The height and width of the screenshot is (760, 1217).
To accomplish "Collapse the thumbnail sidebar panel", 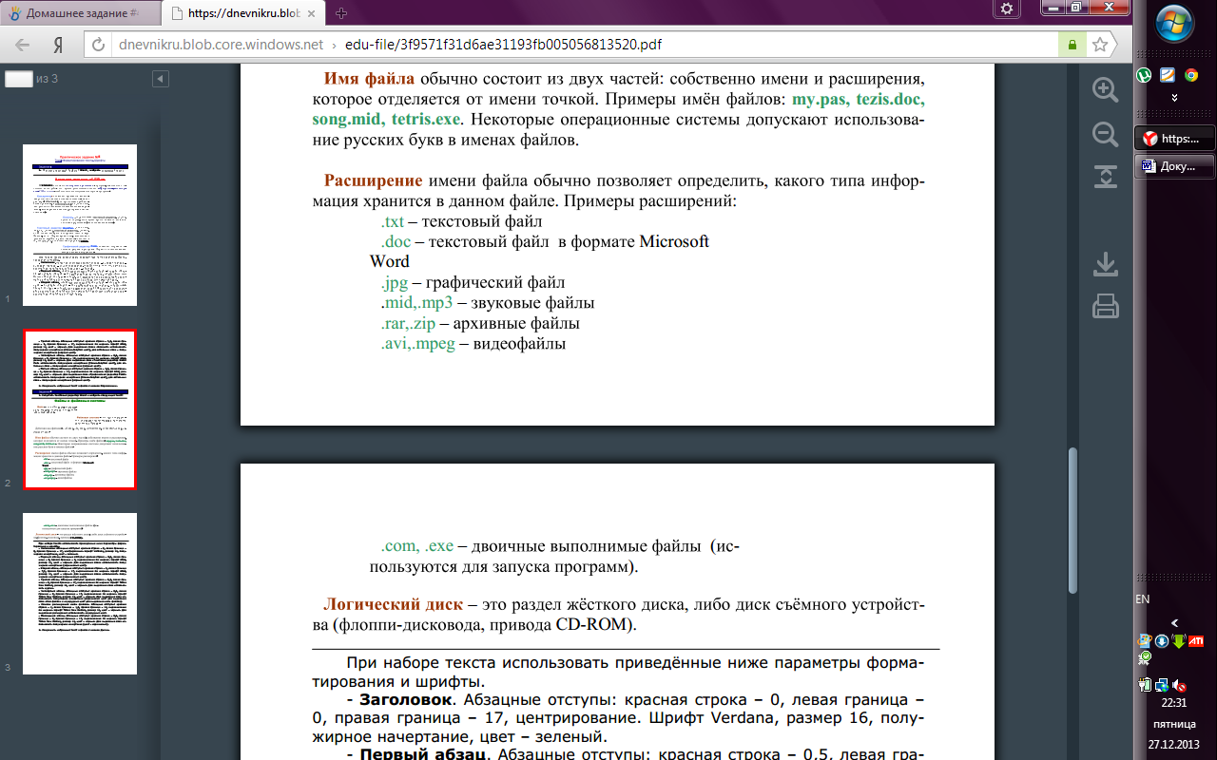I will [x=160, y=78].
